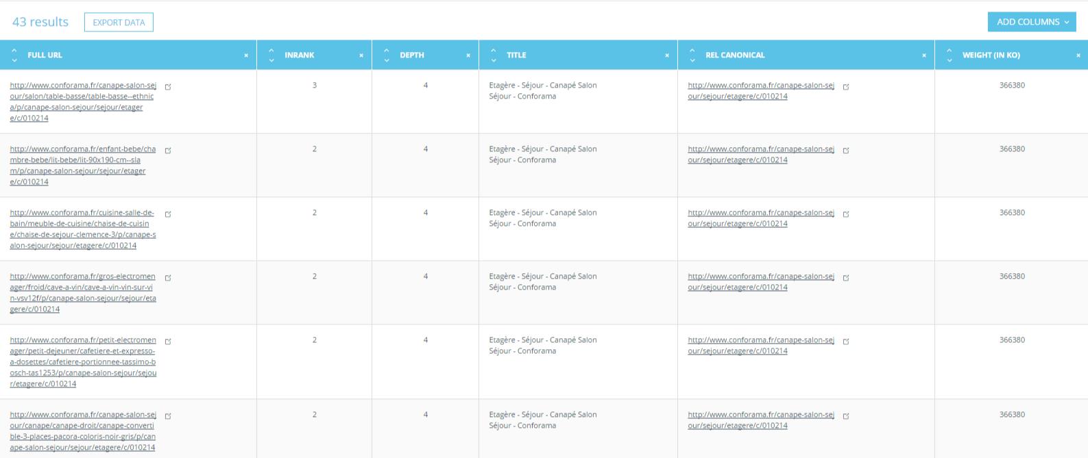Open the table-basse--ethnica full URL link
Viewport: 1088px width, 458px height.
83,101
